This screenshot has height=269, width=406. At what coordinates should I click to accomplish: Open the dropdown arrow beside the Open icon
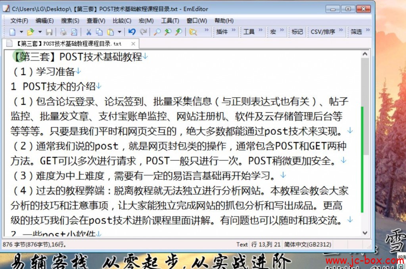tap(40, 33)
